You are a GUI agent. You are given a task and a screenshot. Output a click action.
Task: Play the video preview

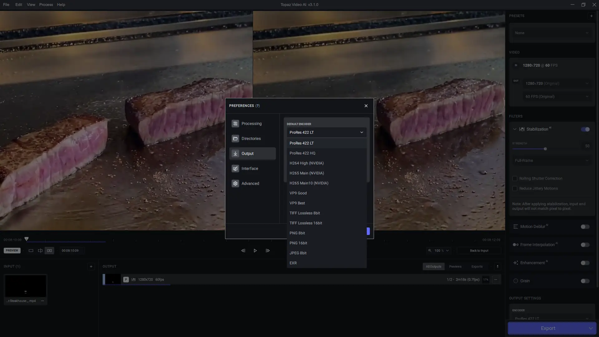click(255, 251)
